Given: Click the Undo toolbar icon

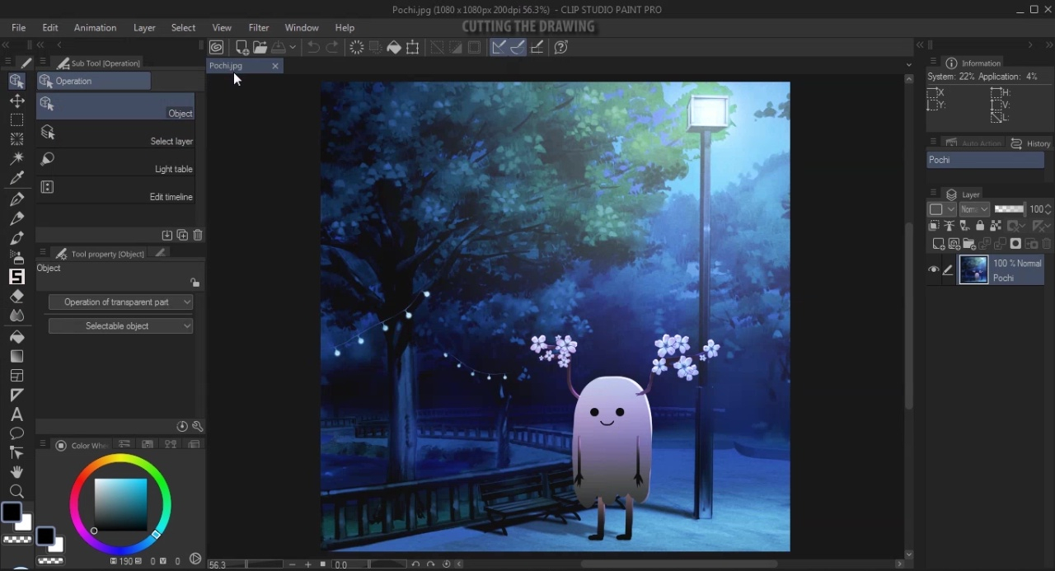Looking at the screenshot, I should (x=313, y=47).
